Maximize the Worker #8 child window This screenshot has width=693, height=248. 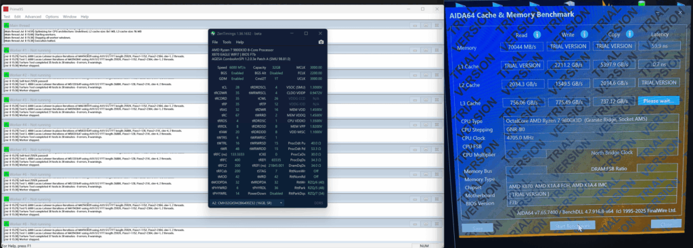tap(426, 224)
